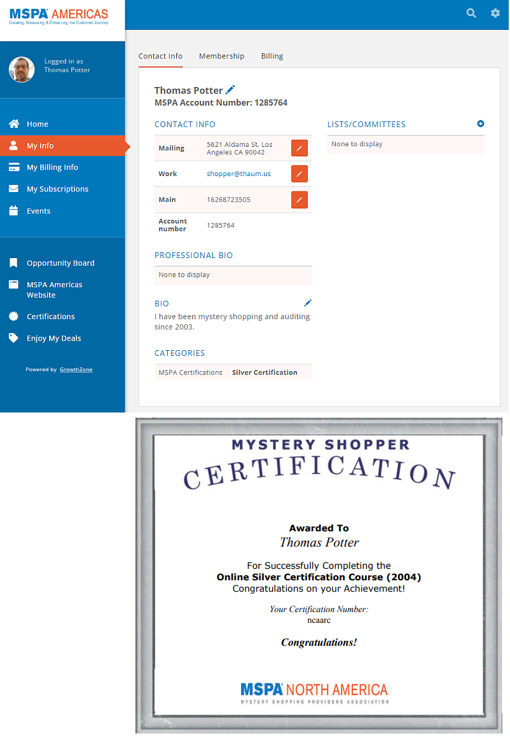Image resolution: width=510 pixels, height=736 pixels.
Task: Open My Subscriptions page
Action: [x=57, y=189]
